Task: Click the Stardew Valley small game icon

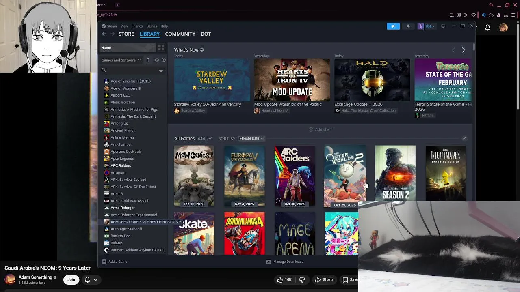Action: [177, 111]
